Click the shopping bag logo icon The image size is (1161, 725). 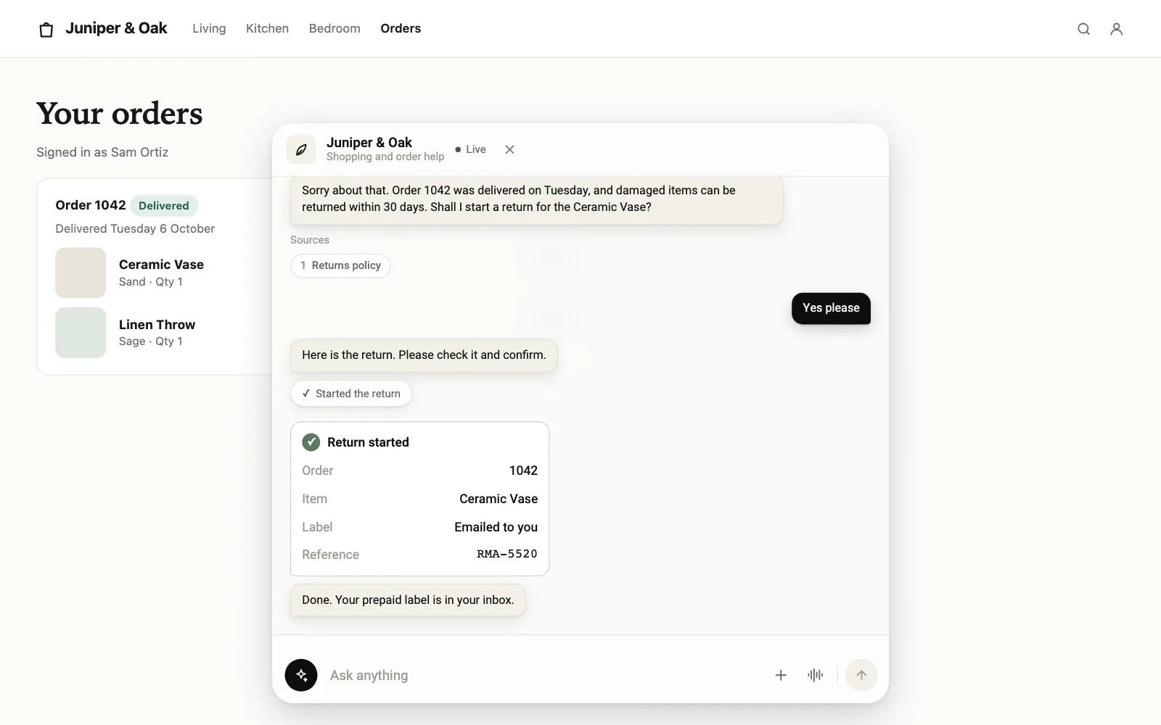click(46, 30)
